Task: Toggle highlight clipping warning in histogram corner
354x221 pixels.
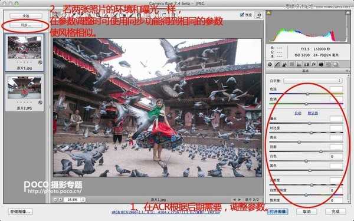Action: pyautogui.click(x=348, y=13)
